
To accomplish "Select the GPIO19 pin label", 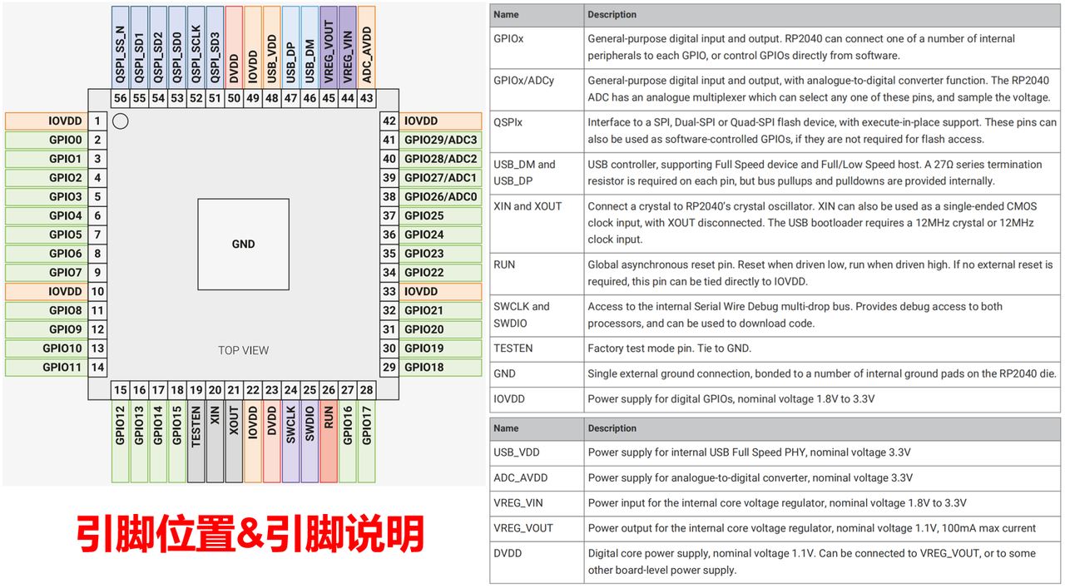I will (441, 348).
